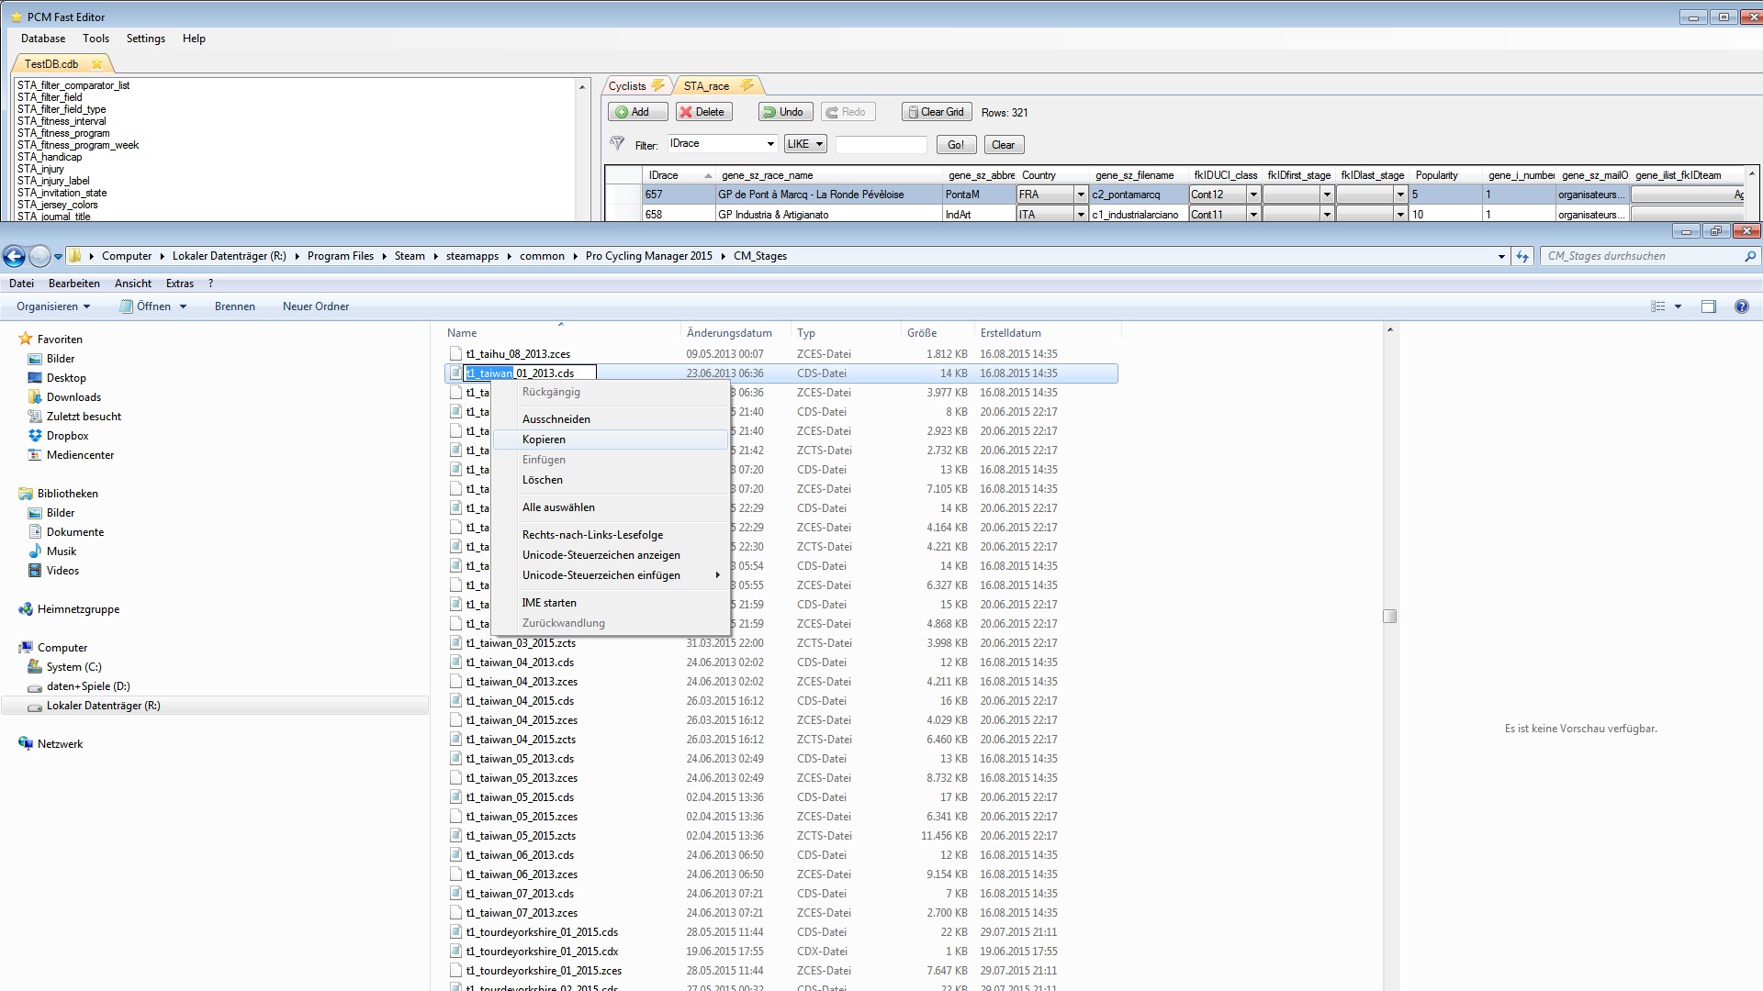The height and width of the screenshot is (991, 1763).
Task: Click the Explorer back navigation arrow
Action: (x=15, y=256)
